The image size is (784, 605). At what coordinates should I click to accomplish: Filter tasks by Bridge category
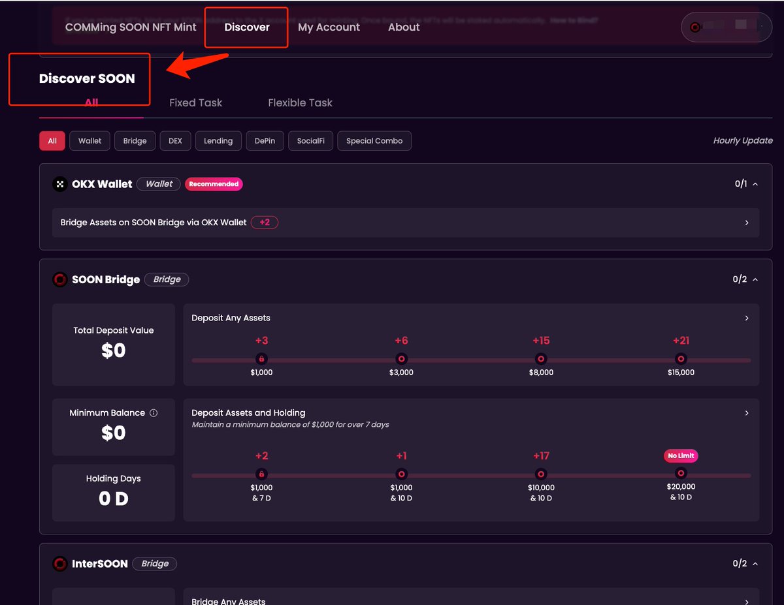click(135, 141)
